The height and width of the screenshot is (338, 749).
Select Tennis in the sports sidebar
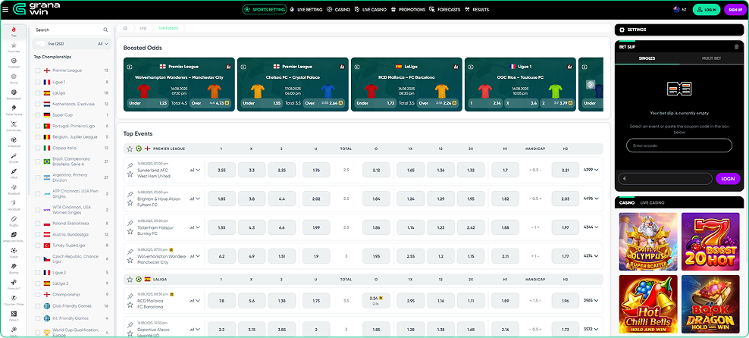tap(14, 79)
